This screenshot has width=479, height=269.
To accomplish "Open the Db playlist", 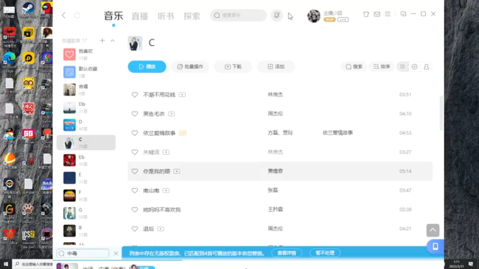I will pos(86,107).
